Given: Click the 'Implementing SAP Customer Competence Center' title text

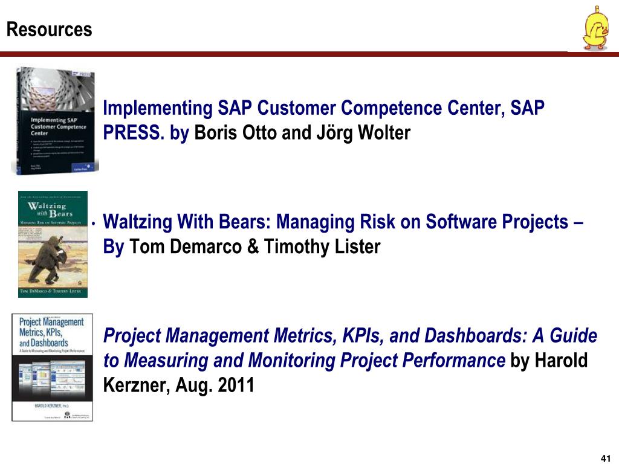Looking at the screenshot, I should 303,108.
